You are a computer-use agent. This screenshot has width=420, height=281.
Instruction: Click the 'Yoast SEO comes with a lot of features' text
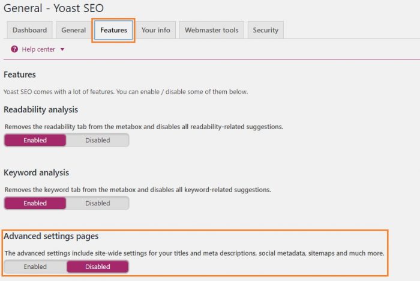(x=125, y=92)
